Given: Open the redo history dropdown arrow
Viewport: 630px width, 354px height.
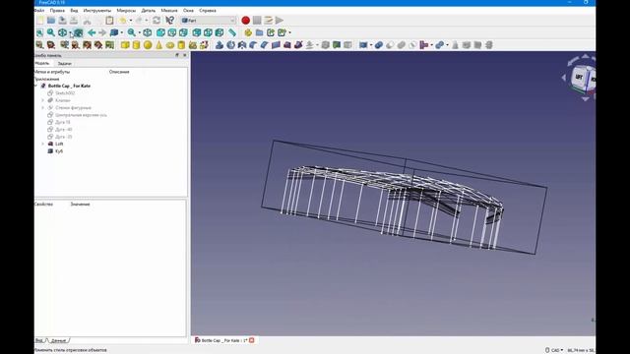Looking at the screenshot, I should tap(147, 21).
